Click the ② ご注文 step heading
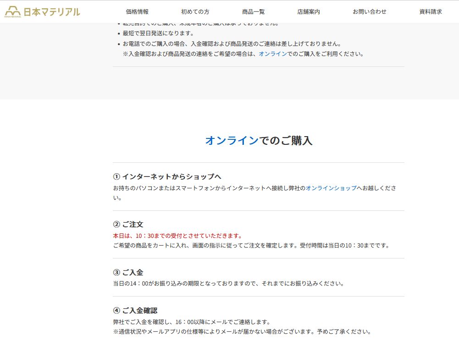Screen dimensions: 459x341 tap(128, 224)
